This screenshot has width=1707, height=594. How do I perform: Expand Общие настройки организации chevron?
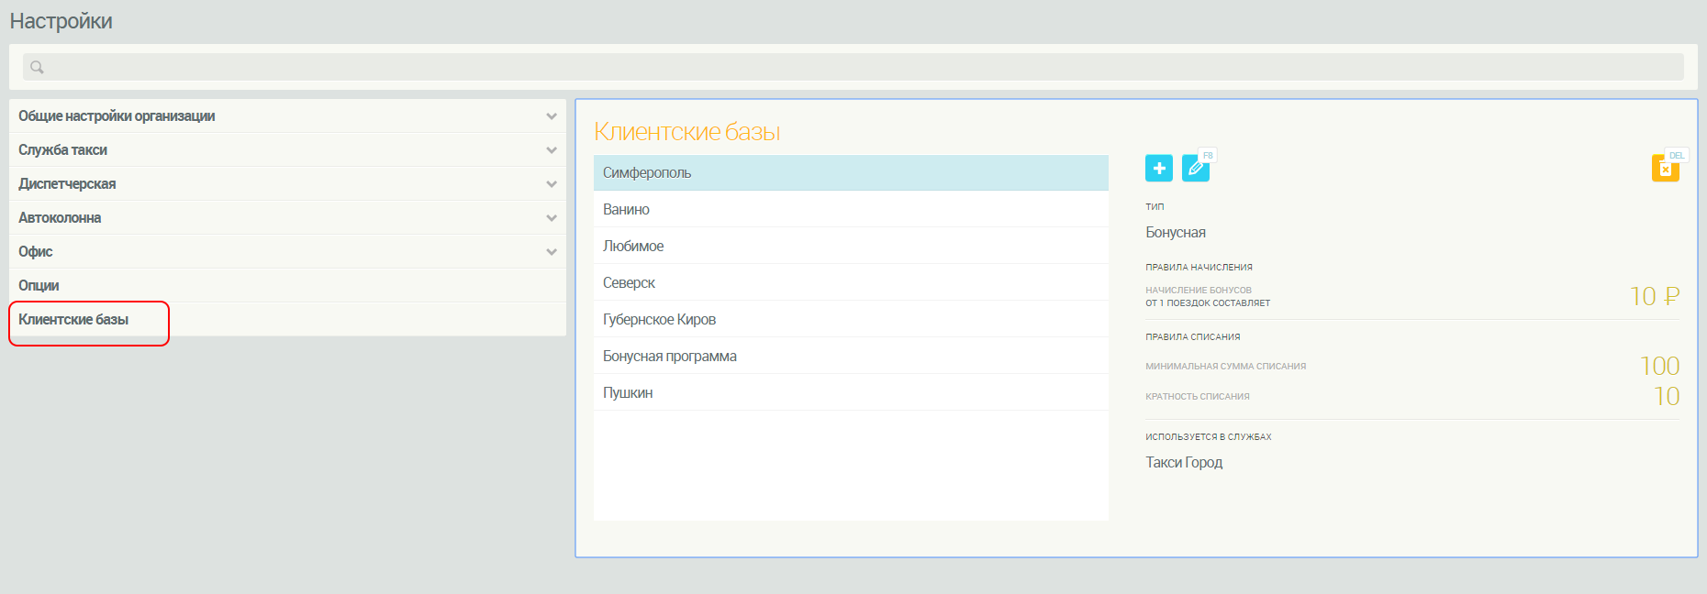(552, 116)
